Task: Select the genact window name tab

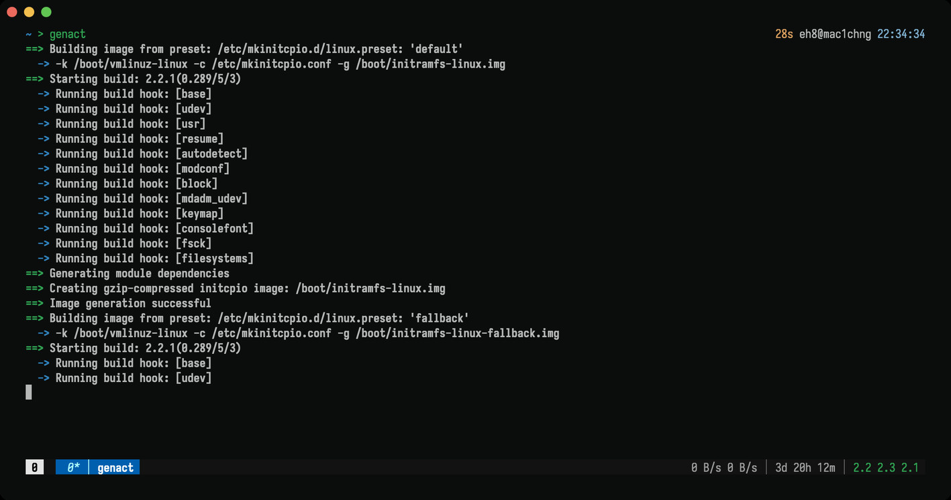Action: click(x=115, y=467)
